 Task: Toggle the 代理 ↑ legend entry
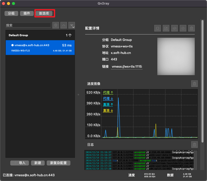point(108,92)
